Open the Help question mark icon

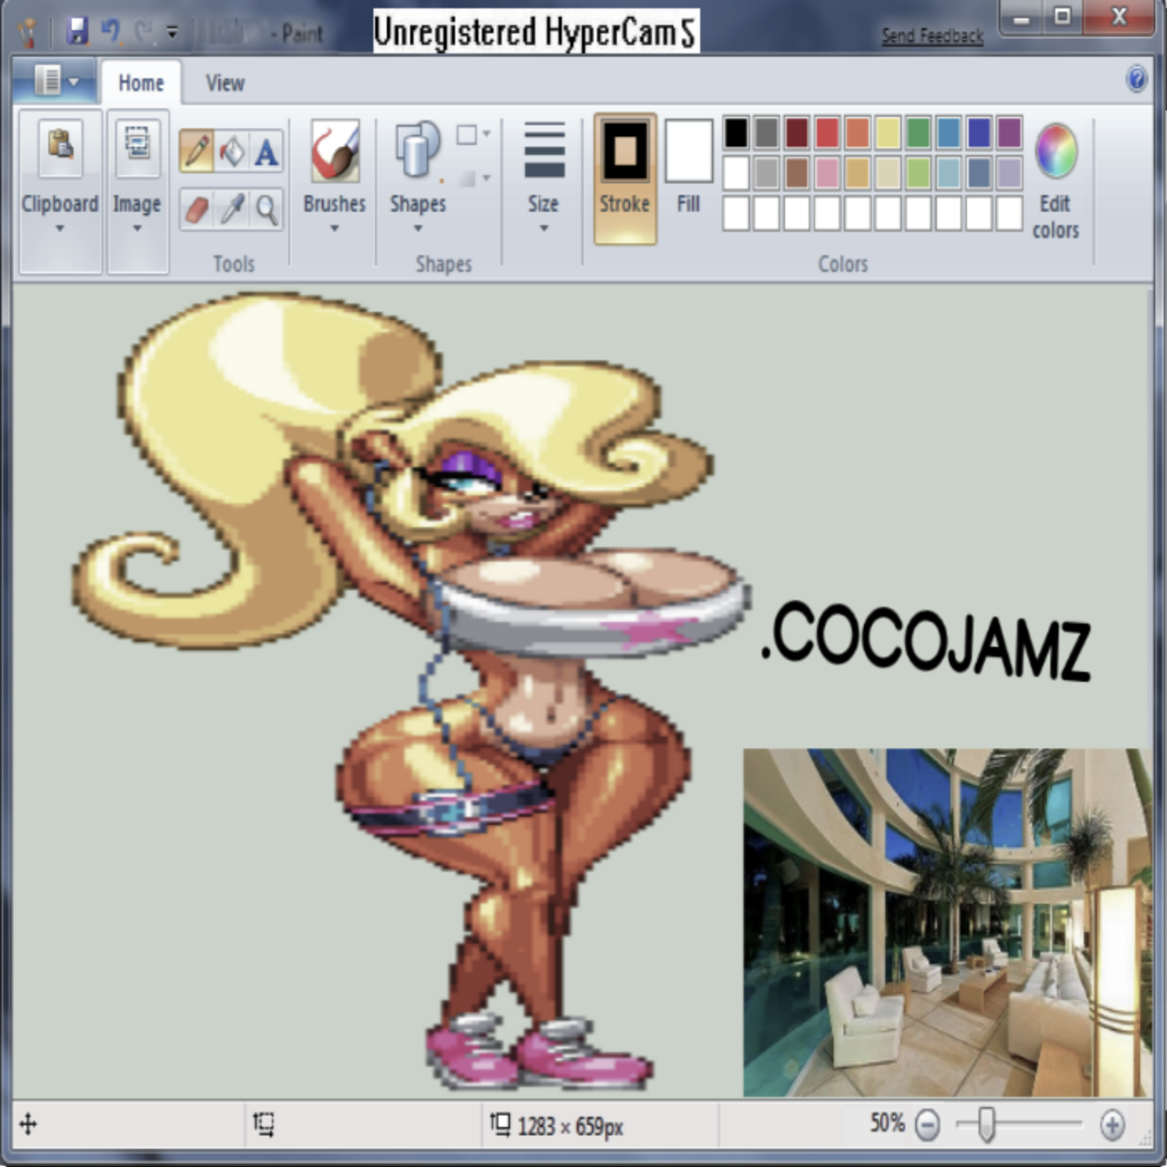coord(1136,79)
